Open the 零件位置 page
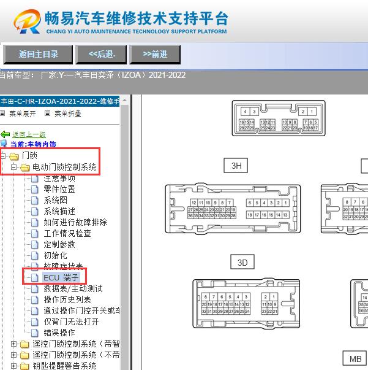Image resolution: width=368 pixels, height=370 pixels. click(59, 189)
